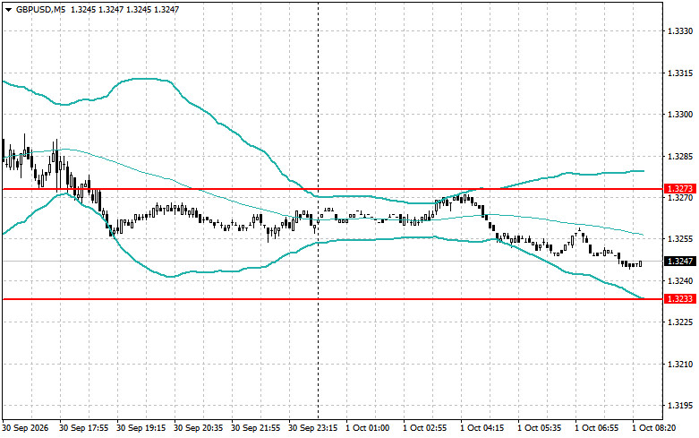This screenshot has height=438, width=699.
Task: Click the 30 Sep 19:15 time label
Action: pos(141,428)
